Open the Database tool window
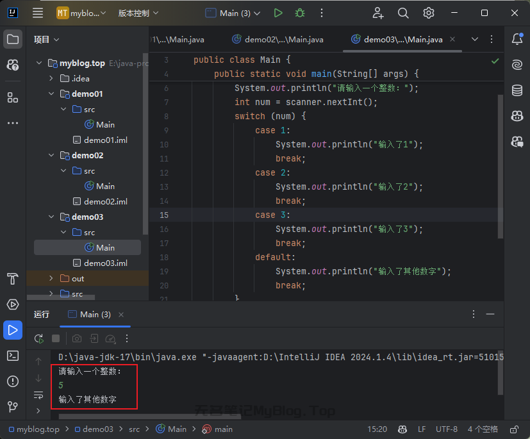 point(517,90)
